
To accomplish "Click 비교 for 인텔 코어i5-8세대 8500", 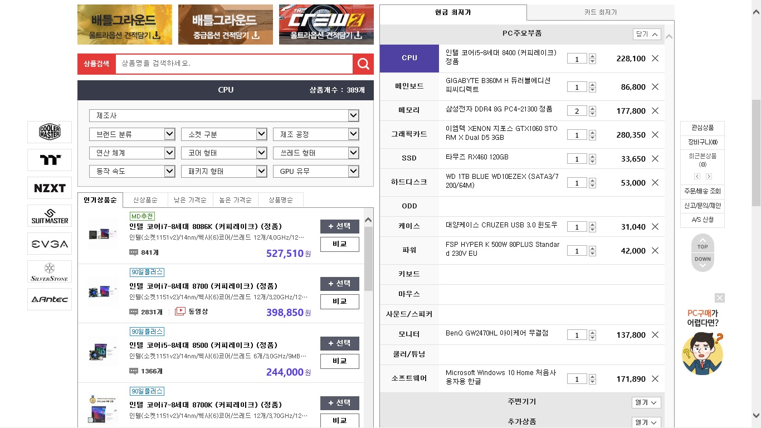I will (340, 361).
